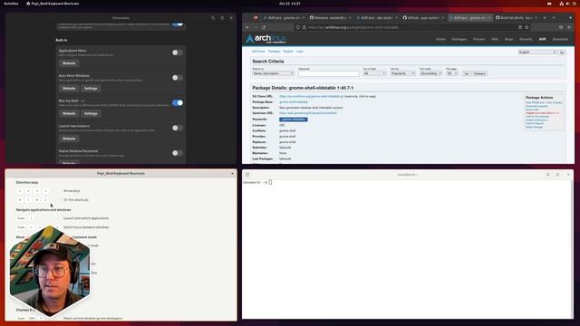Reload the page in the Firefox toolbar

tap(264, 27)
